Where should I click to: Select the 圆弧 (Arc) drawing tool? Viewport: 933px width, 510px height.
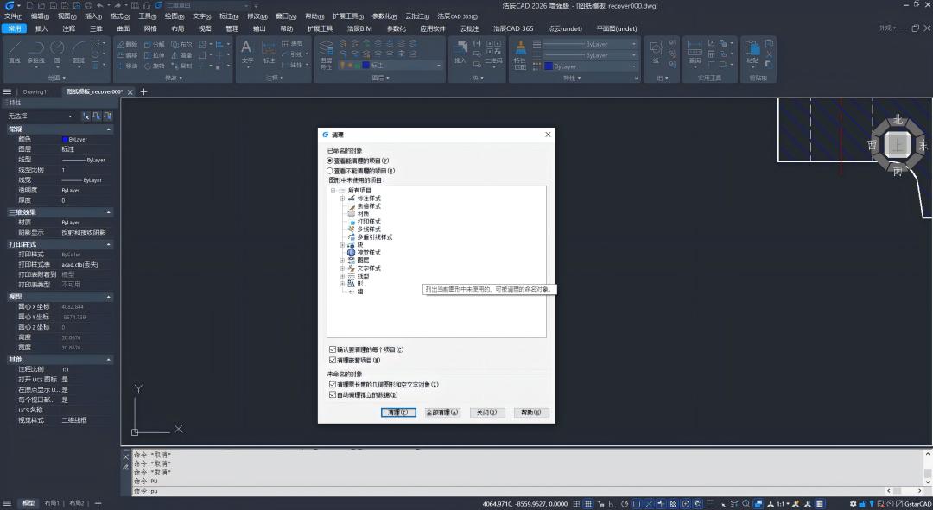coord(79,53)
